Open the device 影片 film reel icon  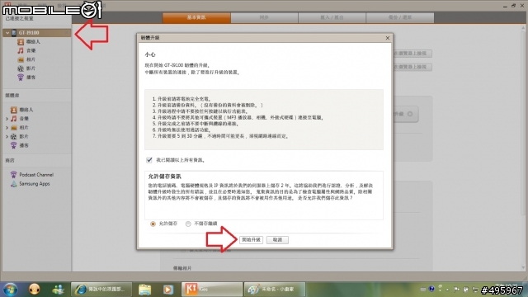pyautogui.click(x=21, y=68)
